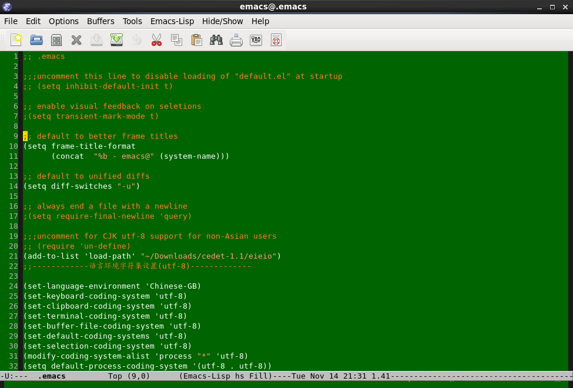This screenshot has width=573, height=388.
Task: Click the Tue Nov 14 21:31 time display
Action: pos(329,376)
